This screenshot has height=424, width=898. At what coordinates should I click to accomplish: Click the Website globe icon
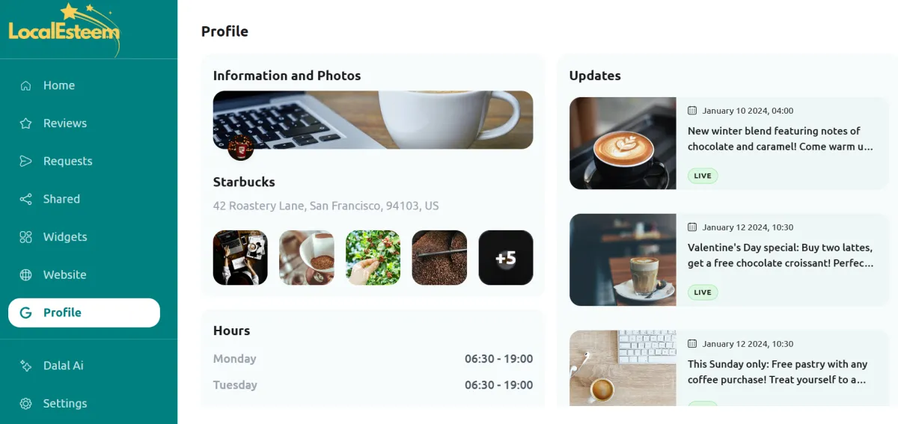25,274
